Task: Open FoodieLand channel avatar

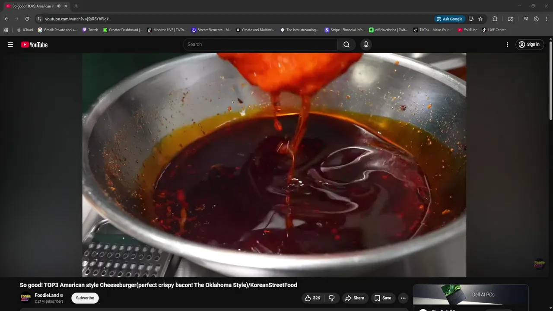Action: [x=25, y=298]
